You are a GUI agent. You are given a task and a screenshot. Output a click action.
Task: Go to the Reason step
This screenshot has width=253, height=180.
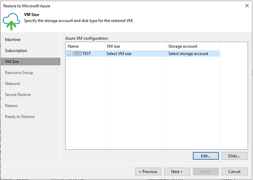[x=11, y=106]
